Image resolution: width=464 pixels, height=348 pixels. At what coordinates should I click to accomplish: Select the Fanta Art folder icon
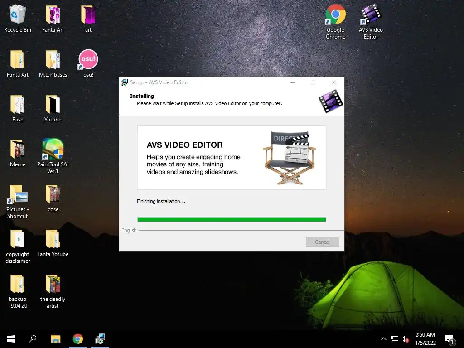(x=18, y=63)
